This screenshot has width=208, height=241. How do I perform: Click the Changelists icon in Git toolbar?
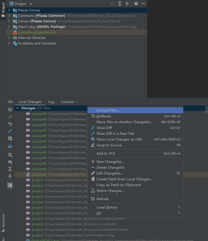10,139
